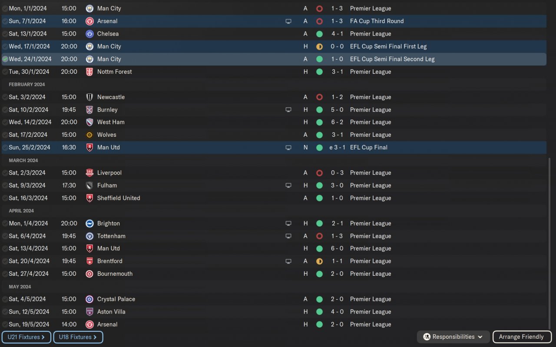556x347 pixels.
Task: Click the Wolves club badge
Action: tap(89, 135)
